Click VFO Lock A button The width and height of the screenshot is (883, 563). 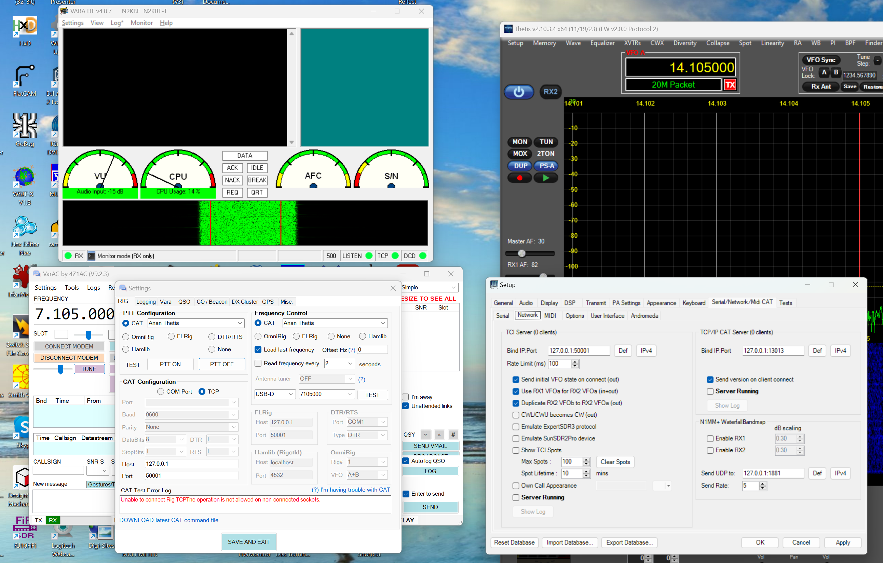(x=824, y=72)
